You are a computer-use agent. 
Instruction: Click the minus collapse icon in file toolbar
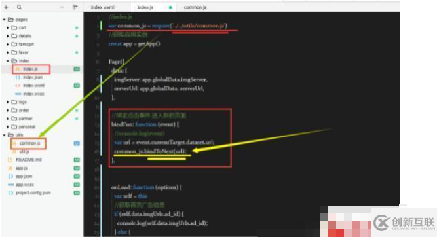coord(62,7)
